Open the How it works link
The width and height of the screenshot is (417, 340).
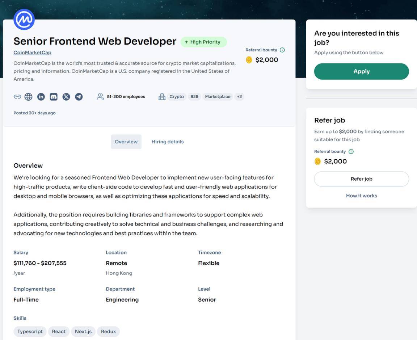click(361, 196)
